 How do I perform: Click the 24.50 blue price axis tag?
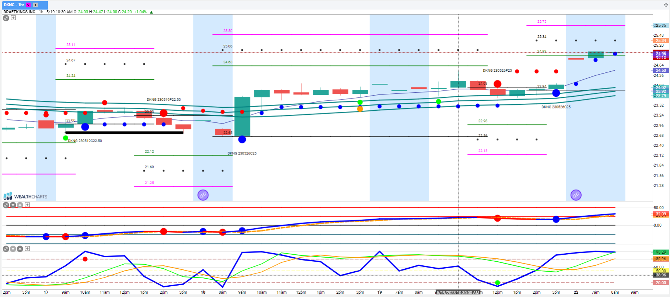click(x=661, y=70)
